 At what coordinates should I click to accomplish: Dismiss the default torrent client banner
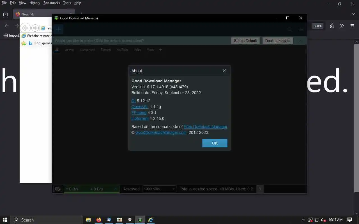(x=301, y=41)
